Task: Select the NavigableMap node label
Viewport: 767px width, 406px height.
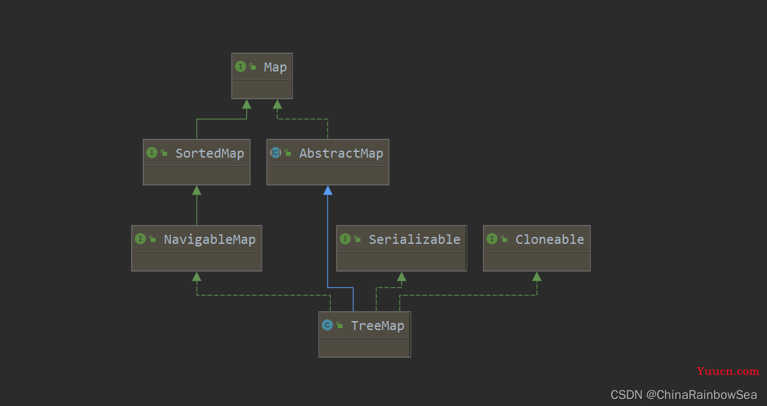Action: [210, 239]
